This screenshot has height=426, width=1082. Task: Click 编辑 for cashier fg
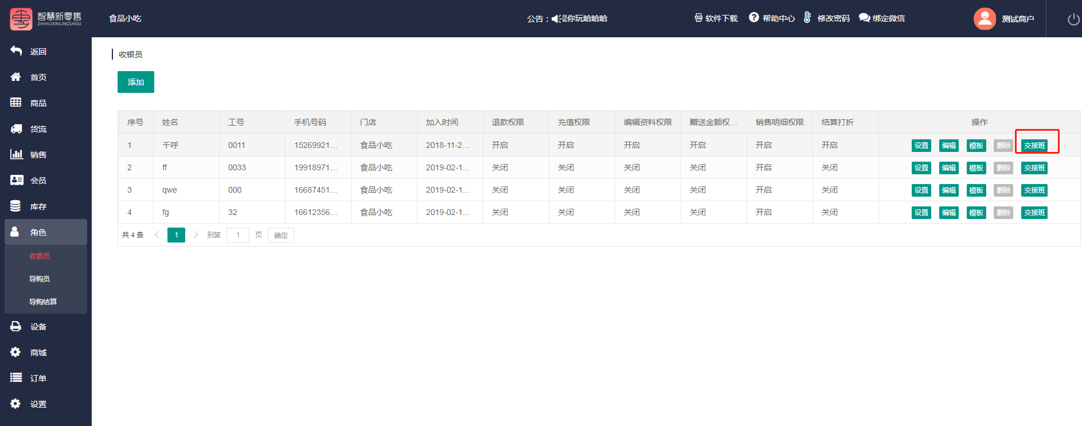[x=949, y=213]
